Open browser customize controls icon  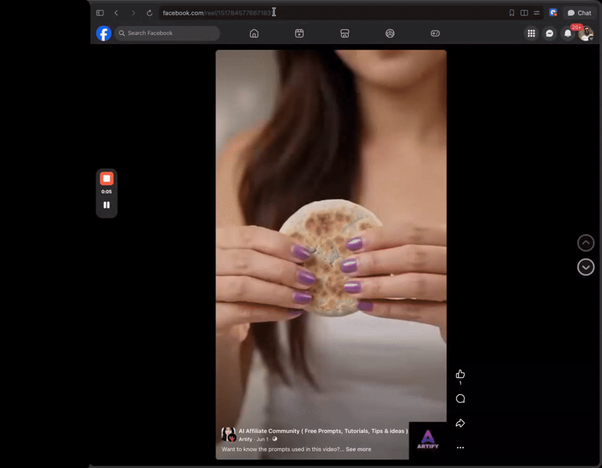click(x=536, y=13)
